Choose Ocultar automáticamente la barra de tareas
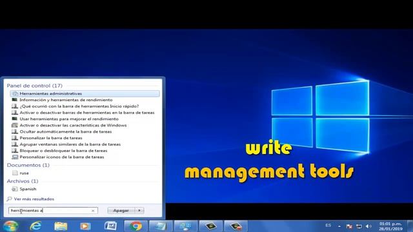413x232 pixels. [66, 131]
